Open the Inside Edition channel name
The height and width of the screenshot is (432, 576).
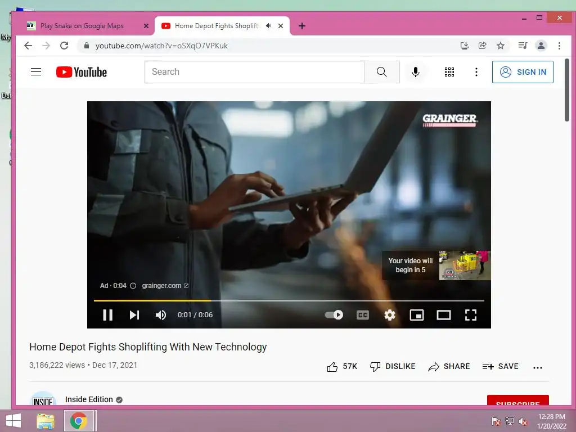tap(89, 399)
